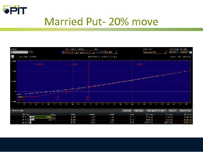Adjust the third row stock price stepper

pos(28,122)
